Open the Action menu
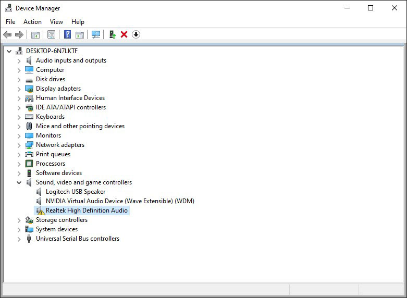 (32, 22)
